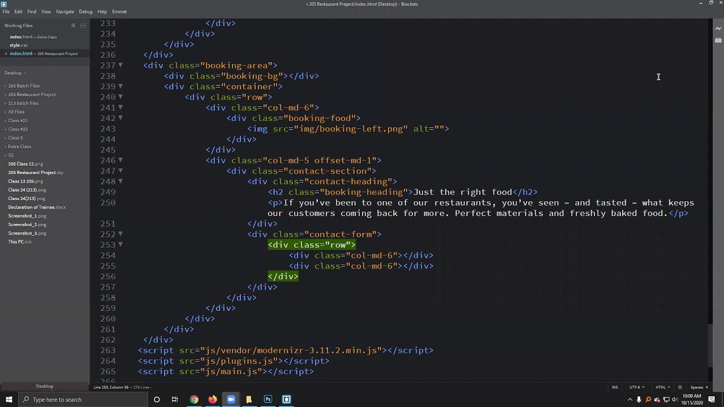Open the Edit menu
This screenshot has width=724, height=407.
pyautogui.click(x=18, y=11)
